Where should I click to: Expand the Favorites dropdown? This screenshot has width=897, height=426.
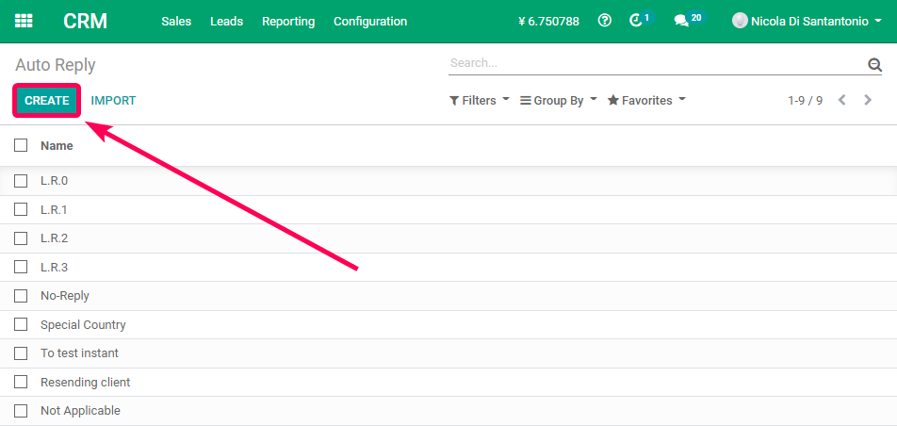tap(646, 100)
